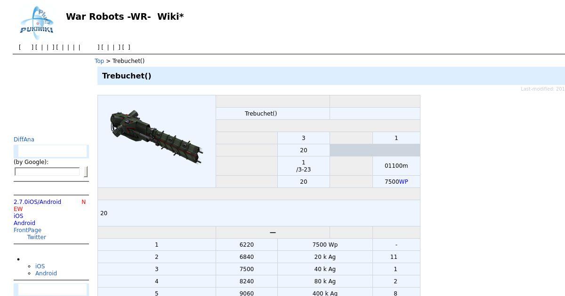The height and width of the screenshot is (296, 565).
Task: Click the WP link in the table
Action: point(404,182)
